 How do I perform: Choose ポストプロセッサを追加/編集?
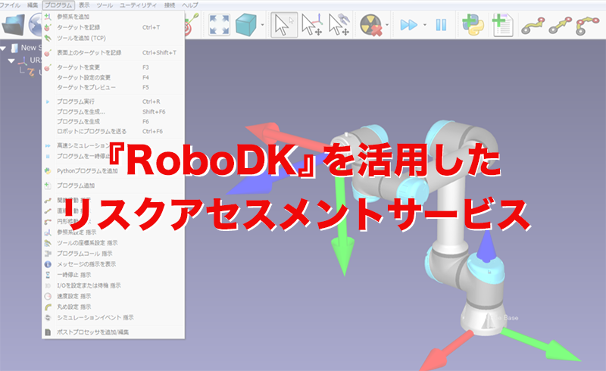tap(113, 332)
